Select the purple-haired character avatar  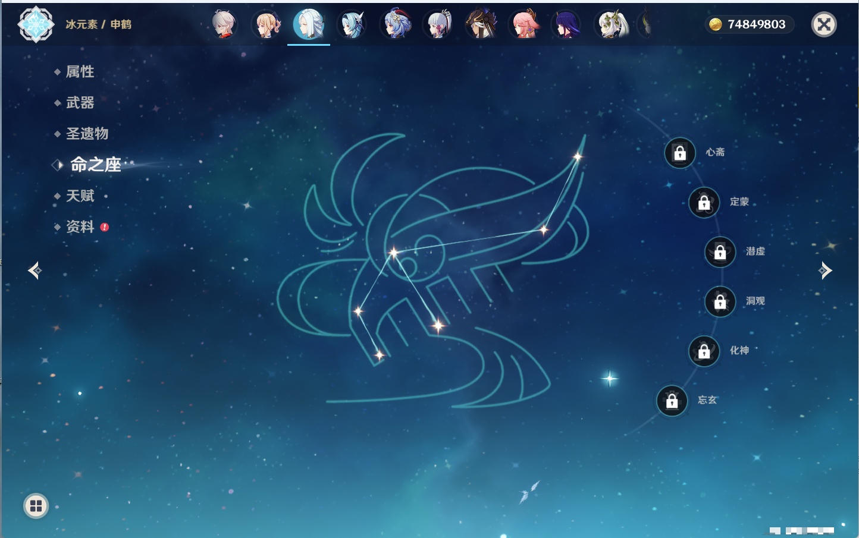coord(566,24)
